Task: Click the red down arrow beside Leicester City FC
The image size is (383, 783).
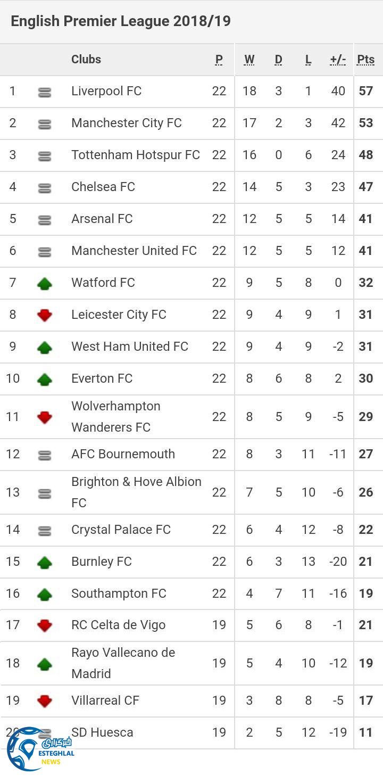Action: coord(45,315)
